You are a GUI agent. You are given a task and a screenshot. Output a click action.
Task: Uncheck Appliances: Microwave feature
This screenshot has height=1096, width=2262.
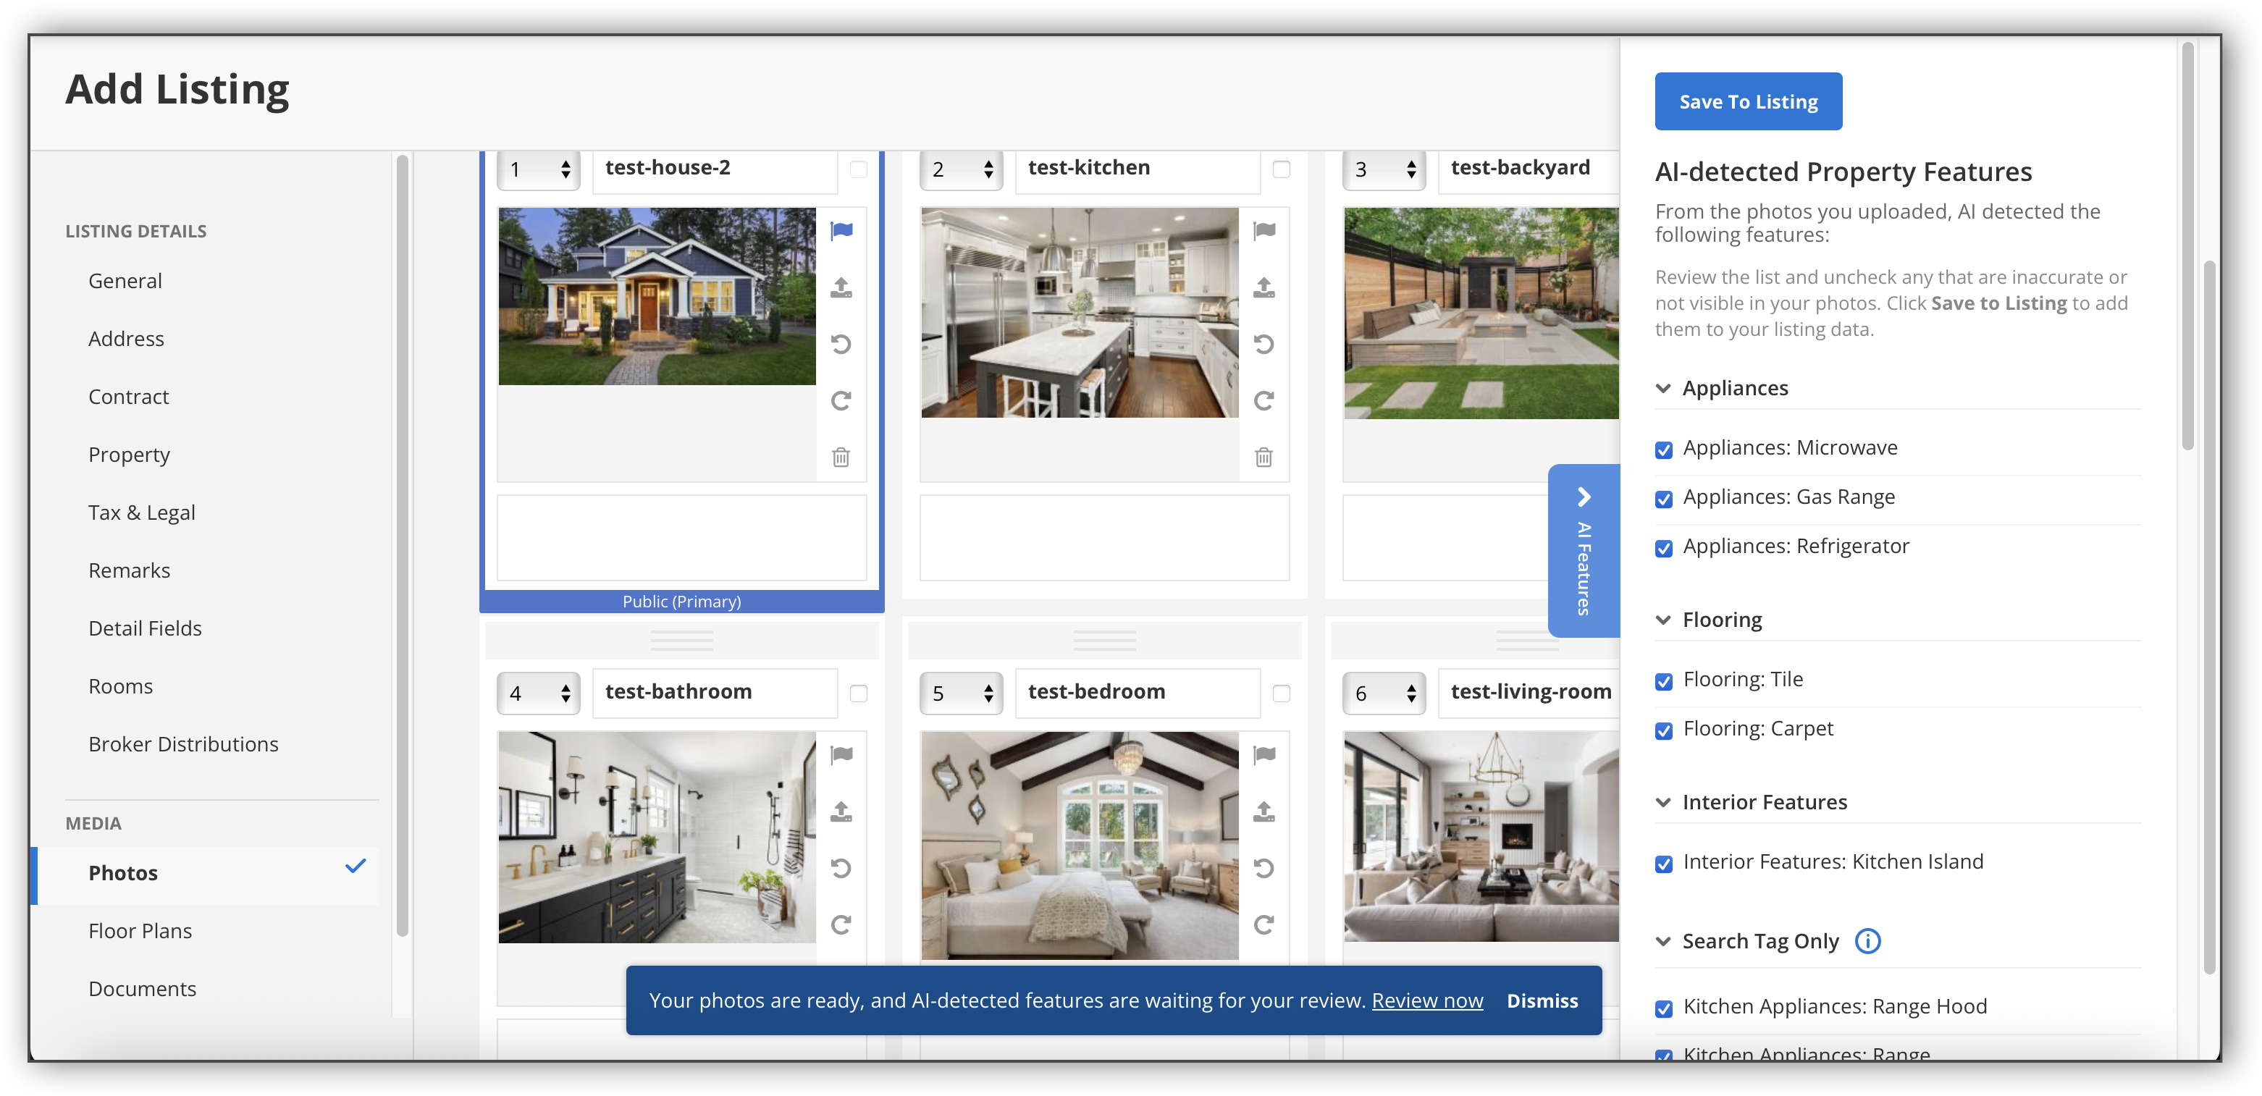pyautogui.click(x=1663, y=450)
